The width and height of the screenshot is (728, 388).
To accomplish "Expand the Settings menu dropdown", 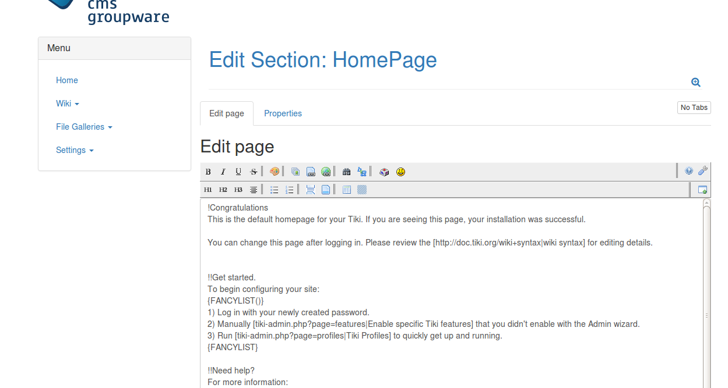I will point(75,150).
